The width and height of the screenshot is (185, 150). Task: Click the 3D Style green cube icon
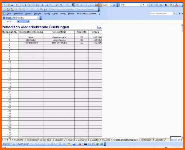click(x=101, y=144)
